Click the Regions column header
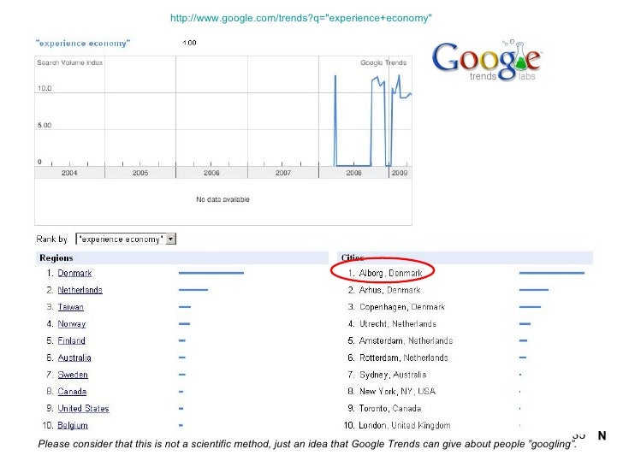The width and height of the screenshot is (623, 467). pyautogui.click(x=56, y=257)
